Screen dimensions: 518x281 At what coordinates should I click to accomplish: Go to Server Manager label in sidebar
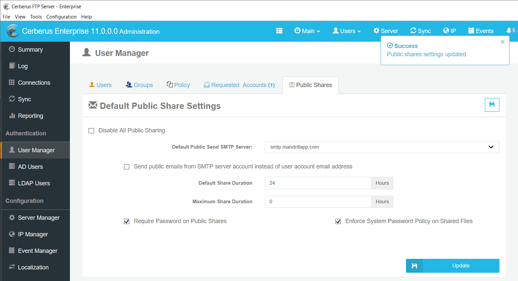(x=39, y=218)
